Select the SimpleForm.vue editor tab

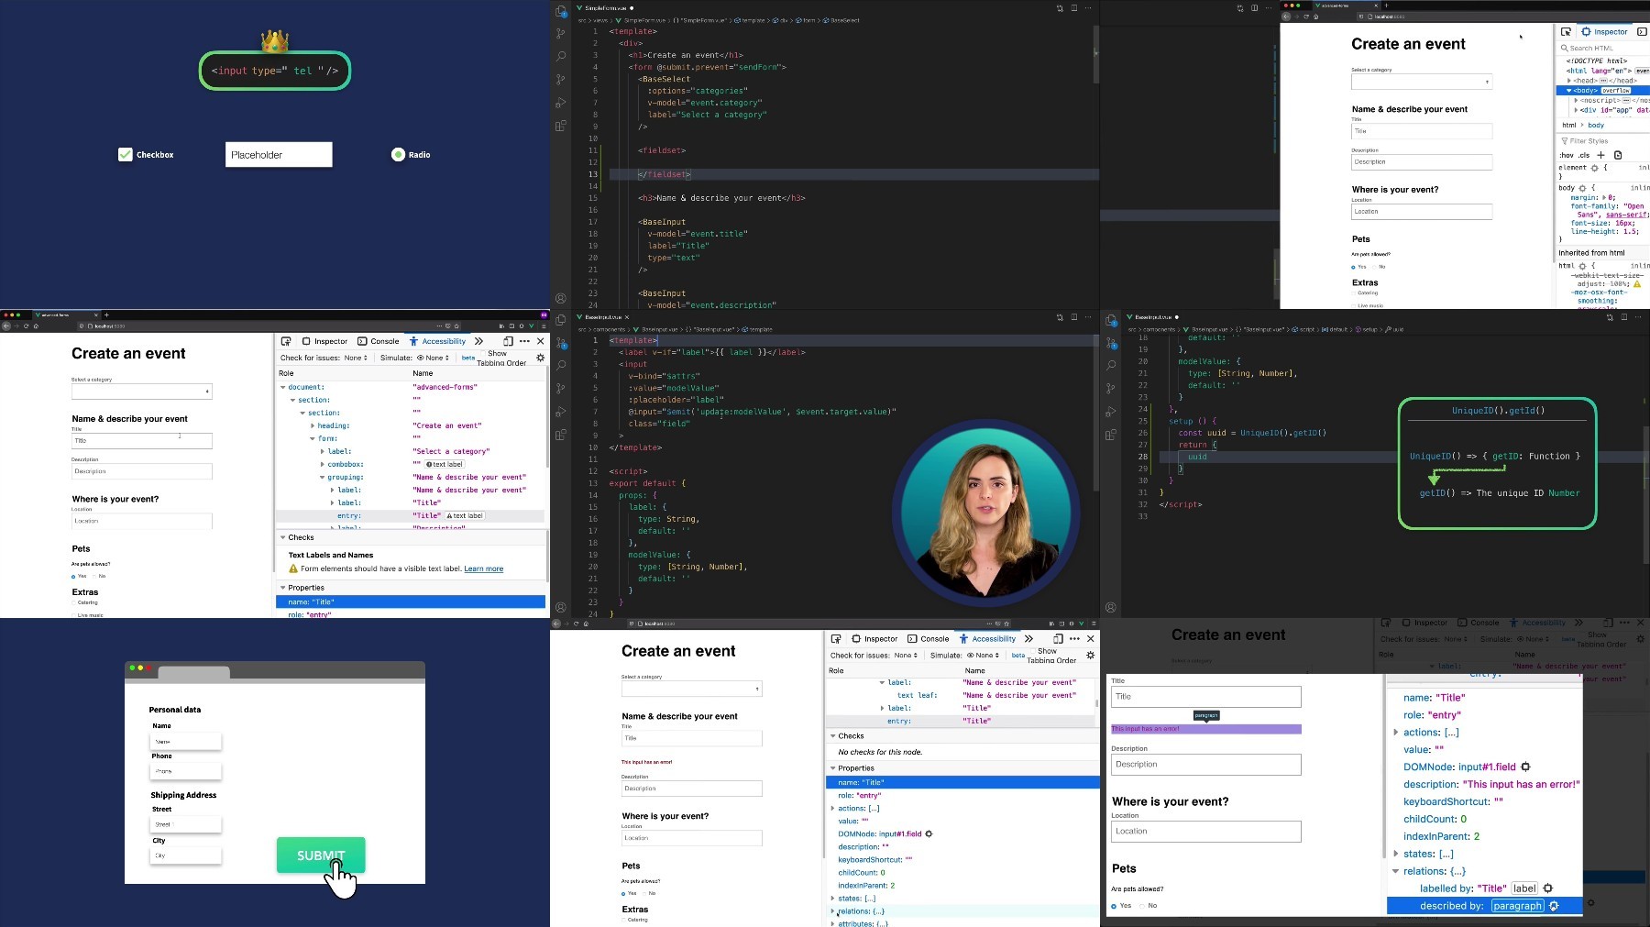605,8
